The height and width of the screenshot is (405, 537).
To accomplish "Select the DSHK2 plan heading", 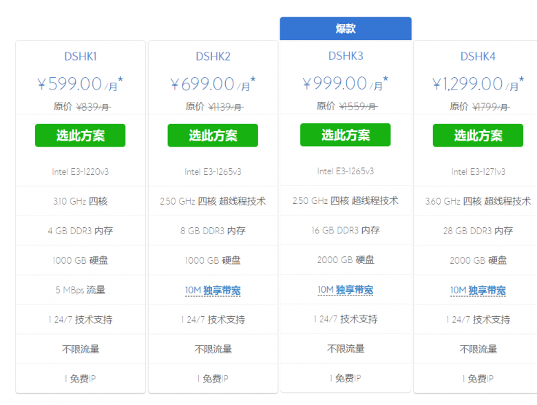I will [213, 56].
